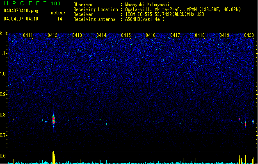Click the 0415 time marker
The width and height of the screenshot is (258, 164).
pyautogui.click(x=126, y=35)
